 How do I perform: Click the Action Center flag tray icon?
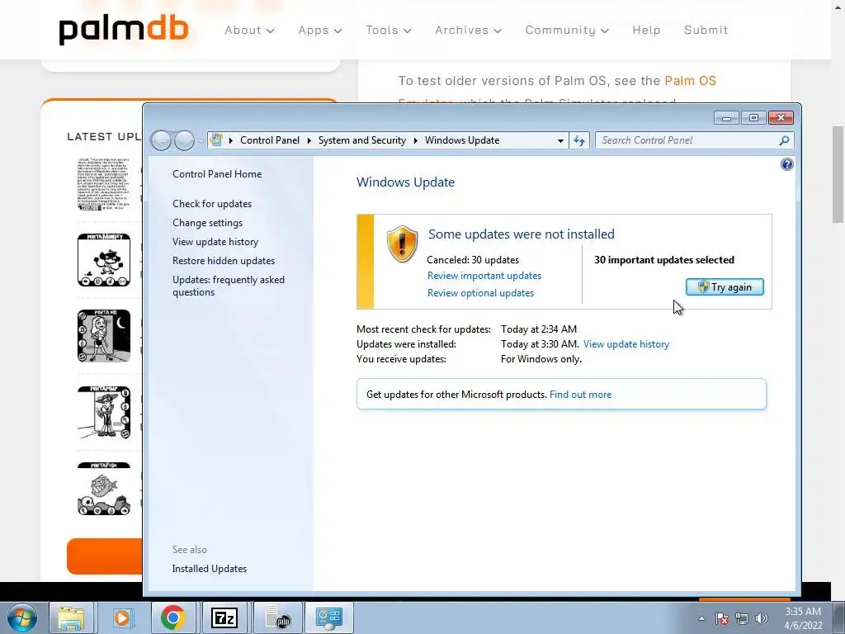(722, 618)
